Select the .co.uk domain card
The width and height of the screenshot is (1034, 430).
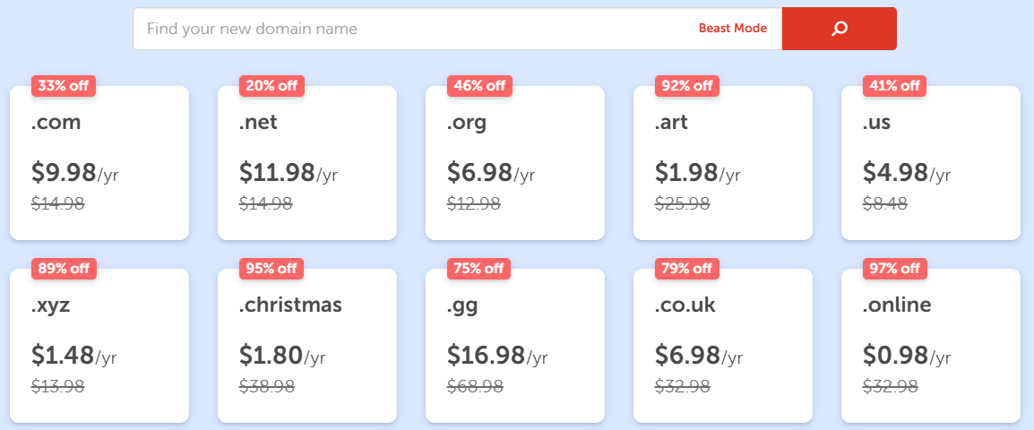[723, 346]
